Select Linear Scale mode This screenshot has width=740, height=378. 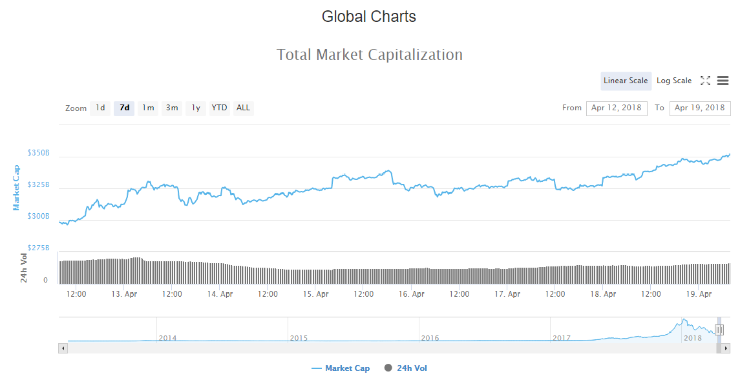coord(626,81)
